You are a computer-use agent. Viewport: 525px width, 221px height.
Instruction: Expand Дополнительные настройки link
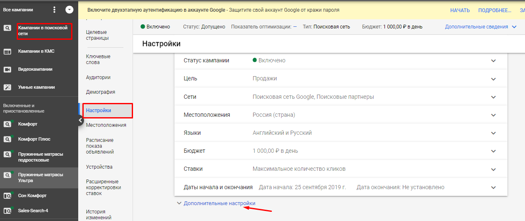click(219, 203)
